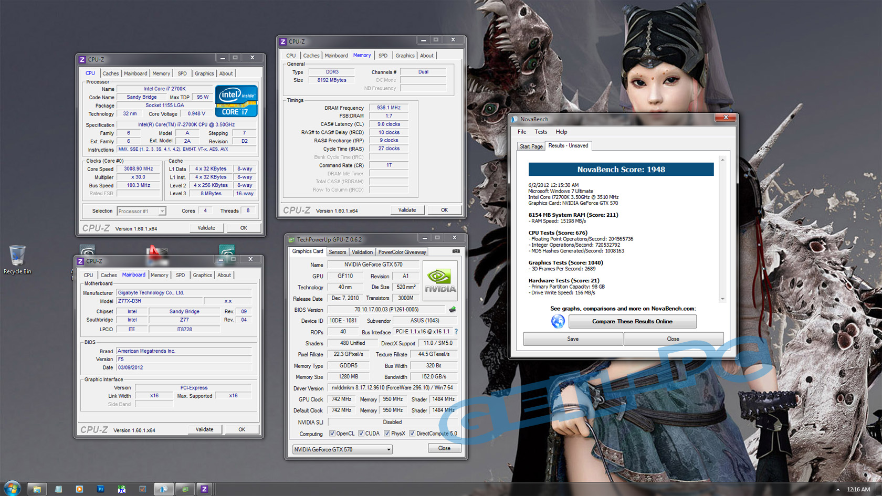Click the 'NovaBench Score: 1948' banner
The width and height of the screenshot is (882, 496).
point(621,170)
